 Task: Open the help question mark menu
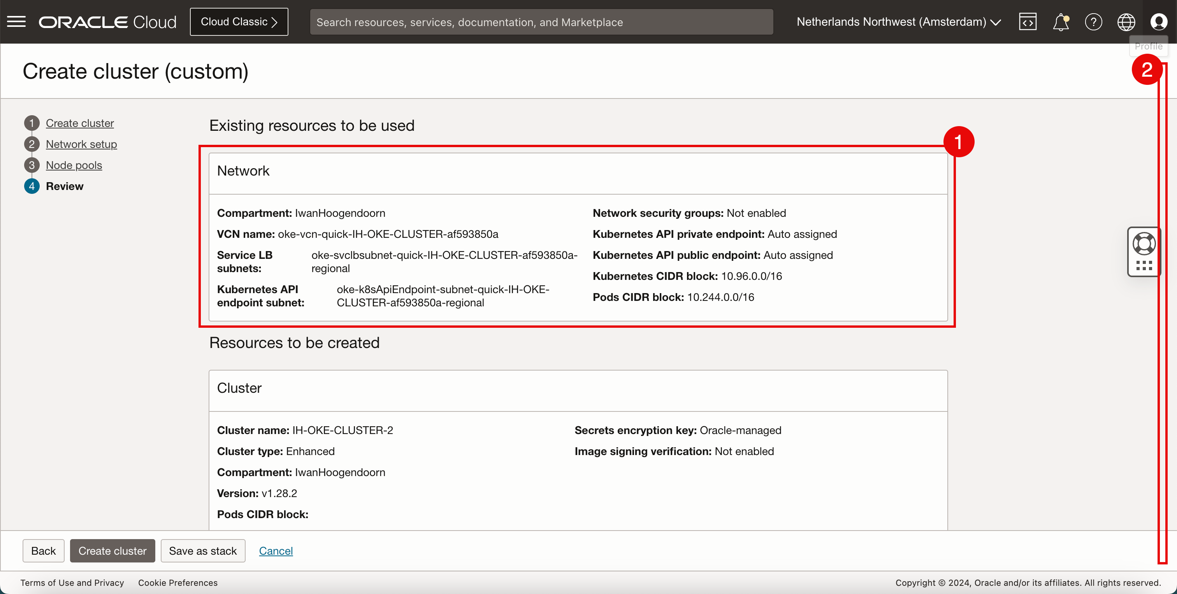tap(1093, 21)
